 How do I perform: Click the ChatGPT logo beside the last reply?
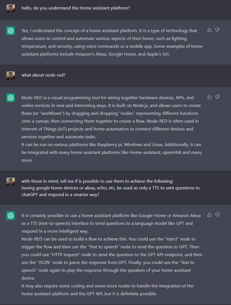pos(10,216)
